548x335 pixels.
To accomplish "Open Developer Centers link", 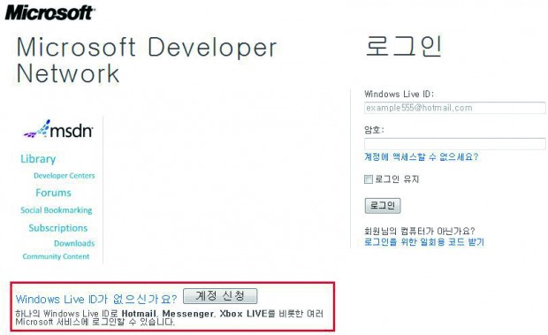I will click(x=65, y=175).
